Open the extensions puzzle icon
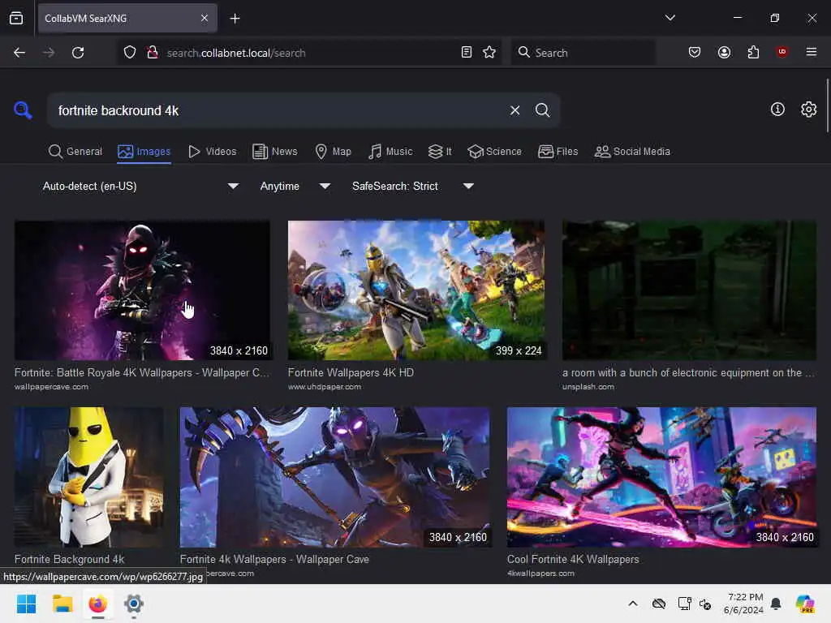The image size is (831, 623). (753, 52)
